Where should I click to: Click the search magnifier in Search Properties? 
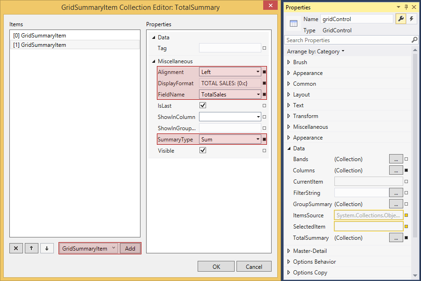(414, 40)
